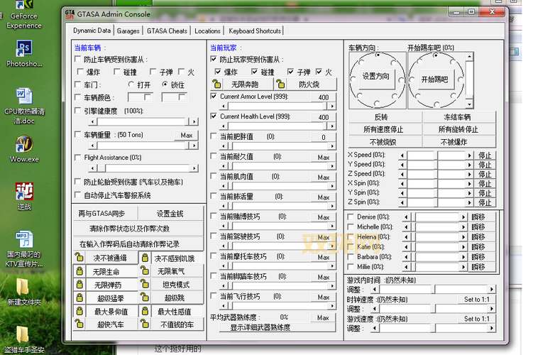Enable the Flight Assistance checkbox
The image size is (533, 355).
point(77,158)
